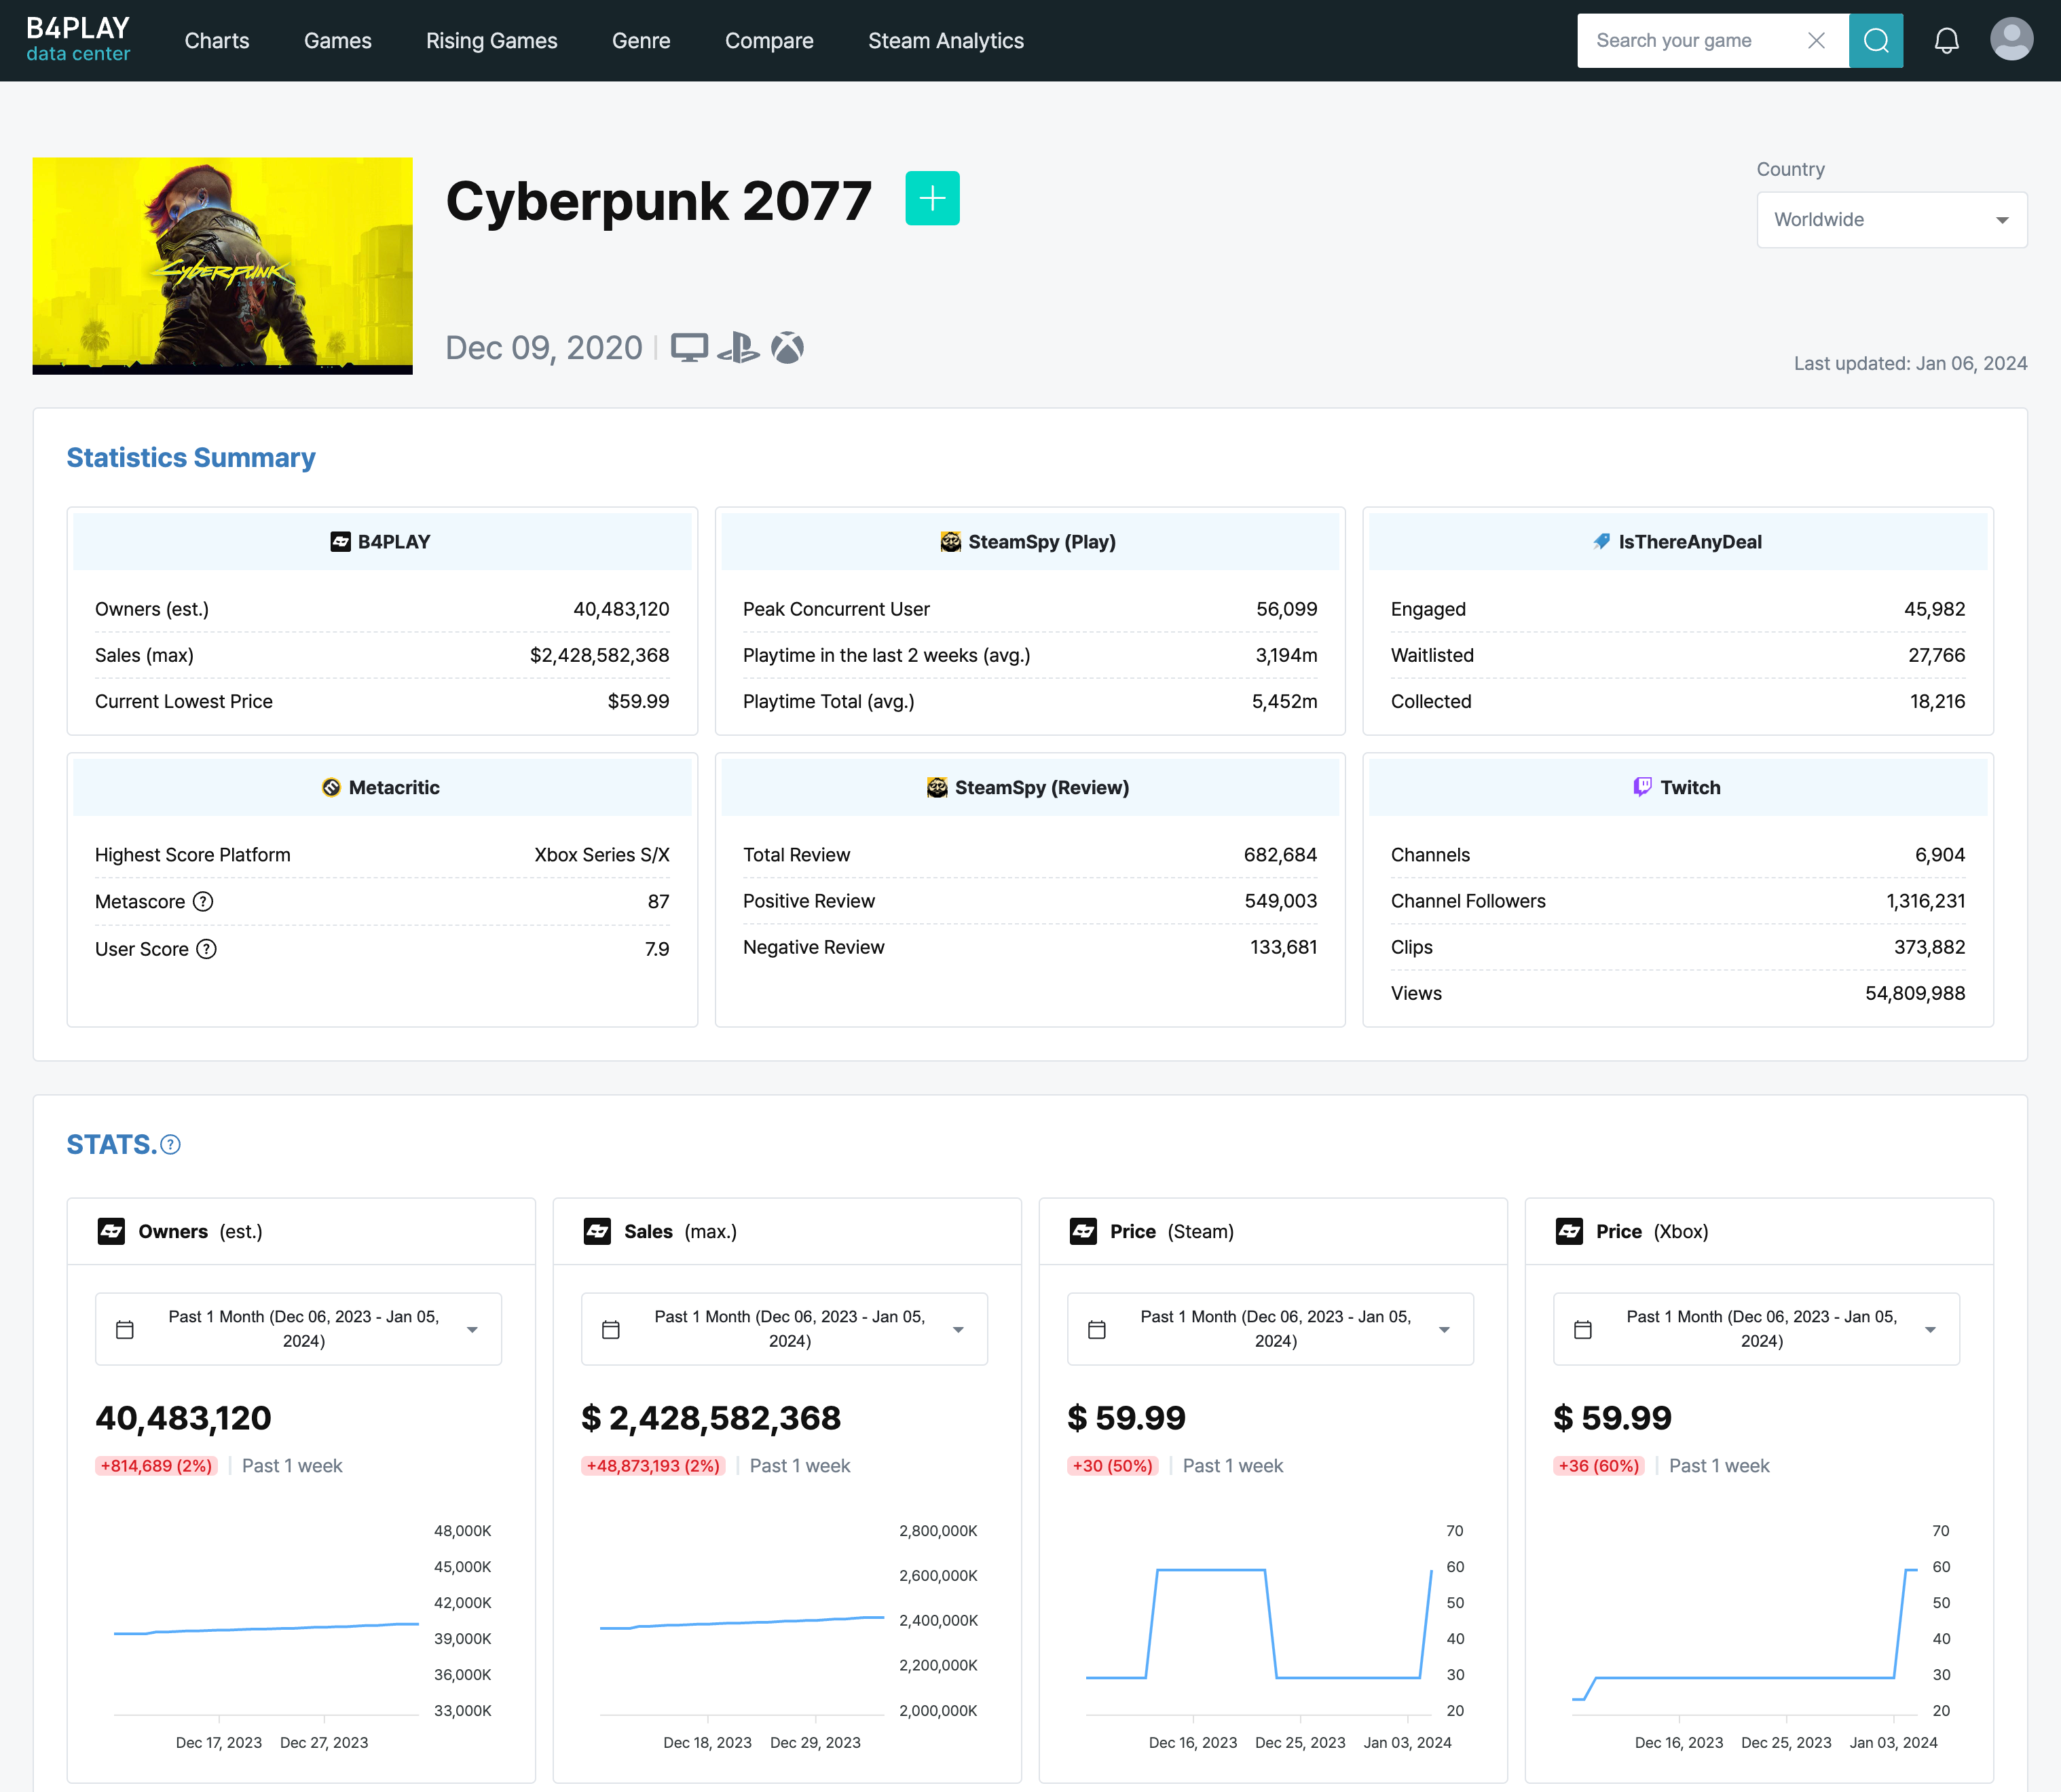Click calendar icon in Sales date selector
Image resolution: width=2061 pixels, height=1792 pixels.
(x=611, y=1329)
